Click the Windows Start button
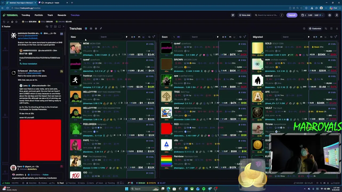Image resolution: width=342 pixels, height=192 pixels. tap(127, 189)
